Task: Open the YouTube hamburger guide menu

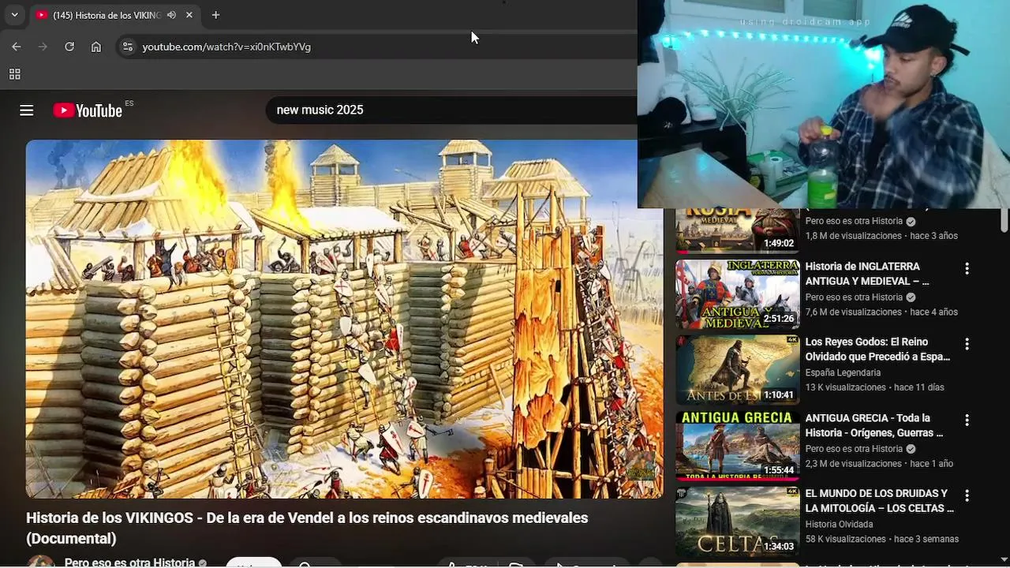Action: click(x=27, y=110)
